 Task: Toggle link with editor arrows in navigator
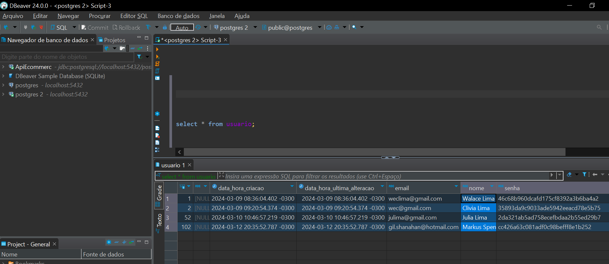(140, 48)
